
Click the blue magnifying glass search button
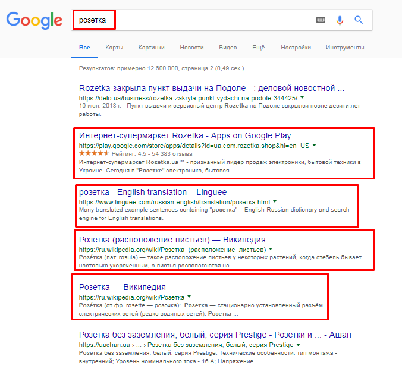[359, 20]
